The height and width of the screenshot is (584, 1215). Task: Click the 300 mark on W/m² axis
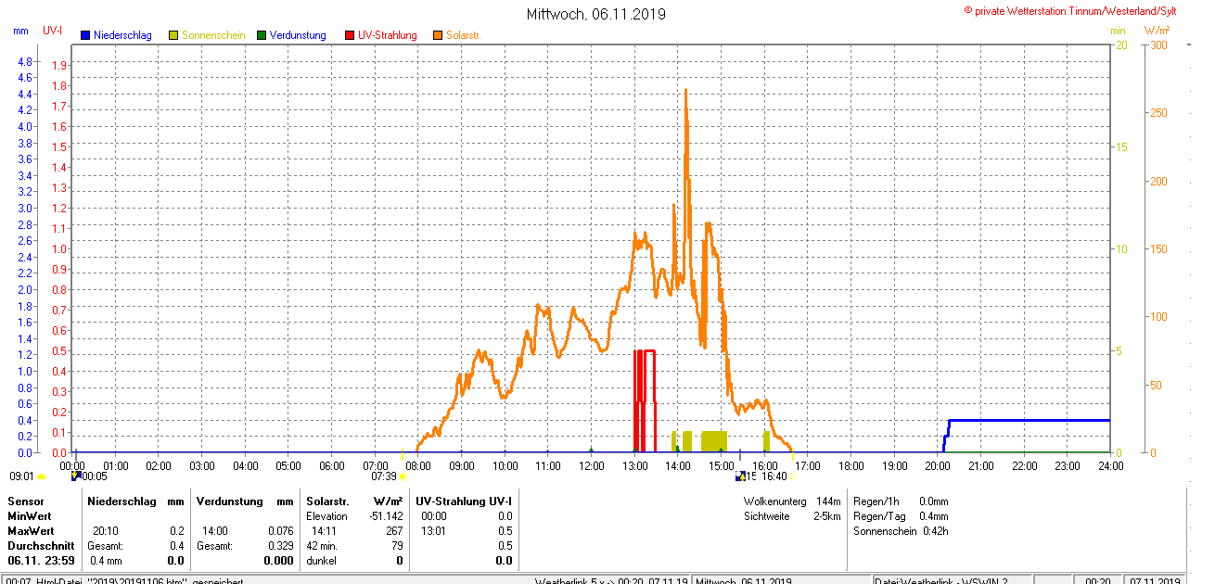click(x=1158, y=44)
